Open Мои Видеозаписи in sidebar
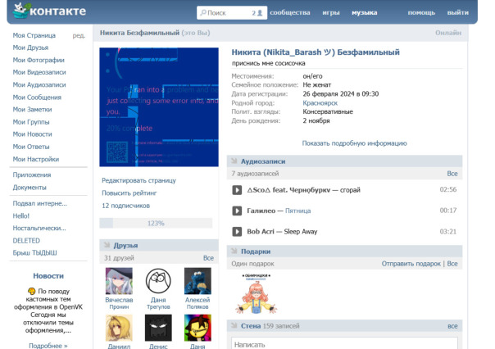495x349 pixels. pyautogui.click(x=39, y=72)
